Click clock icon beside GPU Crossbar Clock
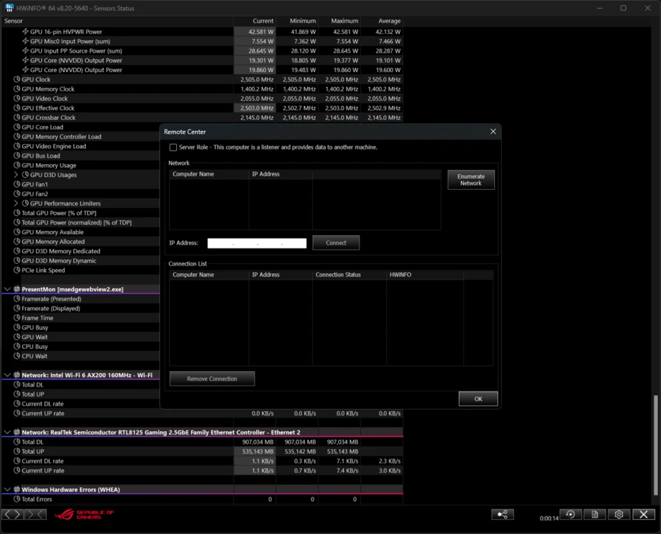 17,117
